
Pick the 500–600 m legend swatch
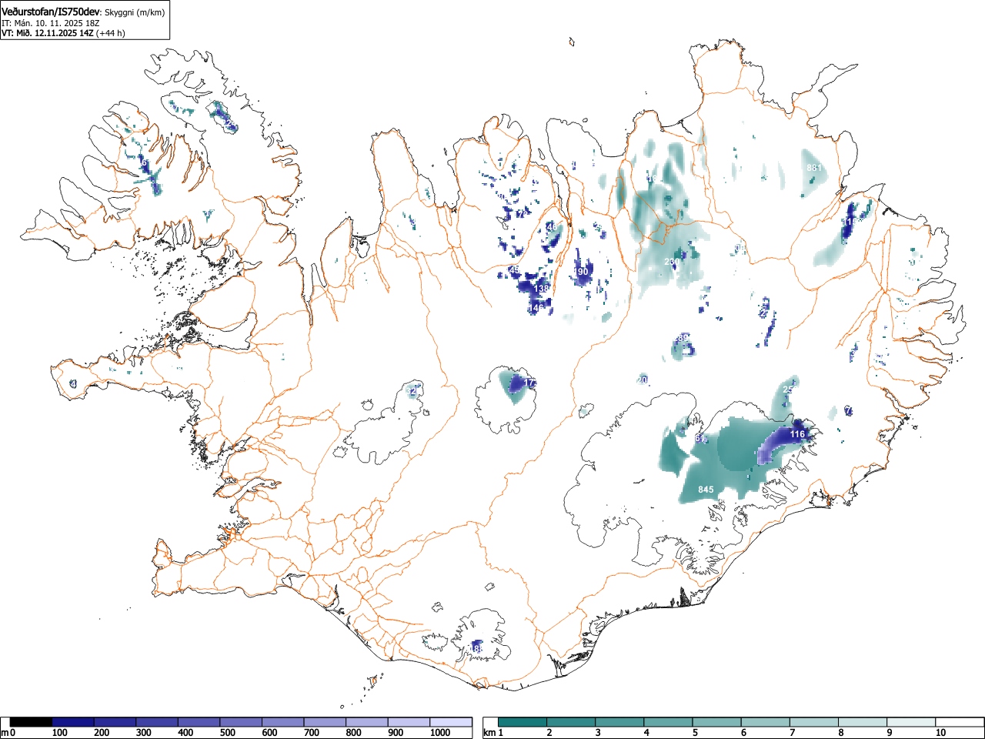pos(241,722)
